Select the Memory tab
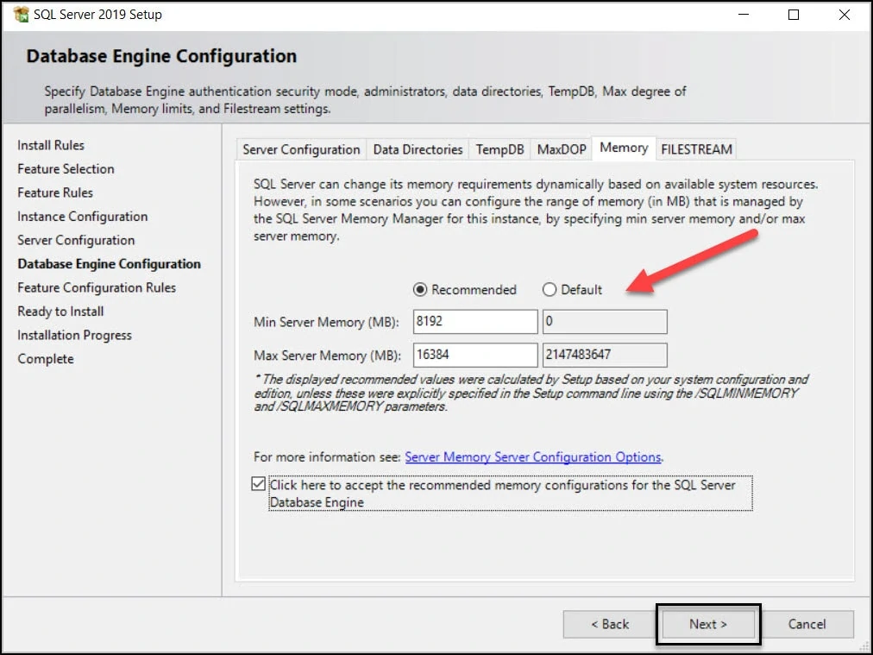Image resolution: width=873 pixels, height=655 pixels. 624,148
